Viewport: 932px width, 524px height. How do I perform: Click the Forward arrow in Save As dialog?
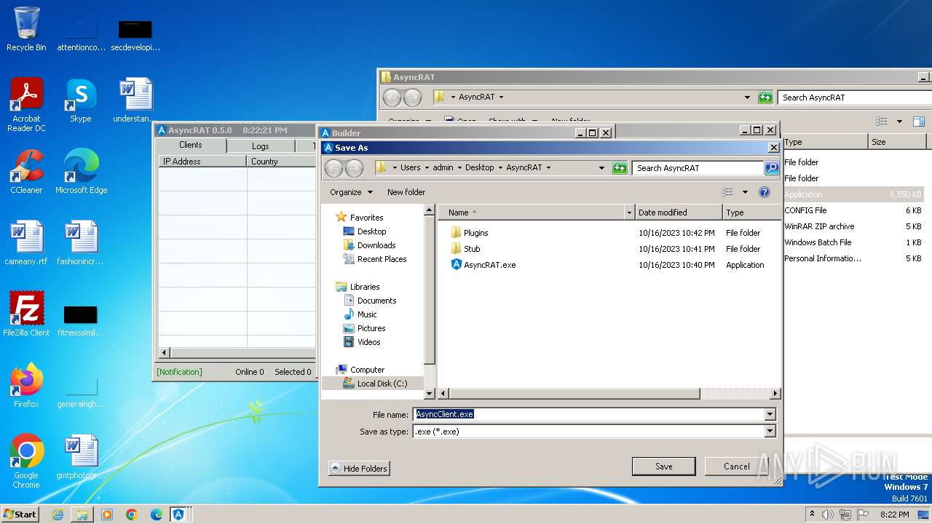(354, 168)
